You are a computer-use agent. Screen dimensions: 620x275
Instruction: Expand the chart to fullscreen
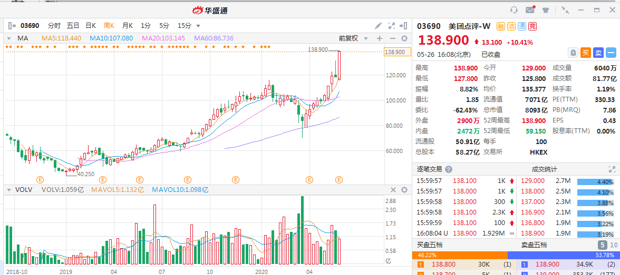391,25
